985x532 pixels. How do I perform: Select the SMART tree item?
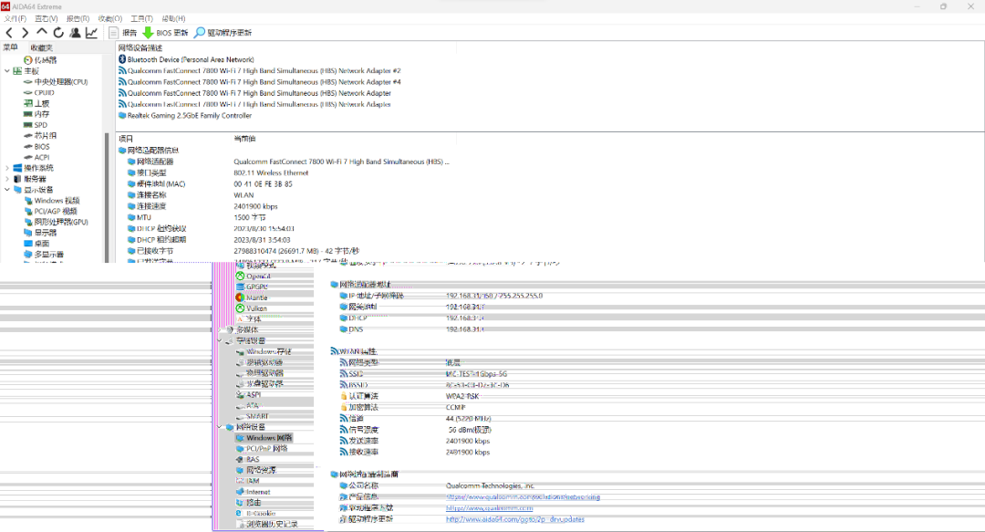(253, 416)
